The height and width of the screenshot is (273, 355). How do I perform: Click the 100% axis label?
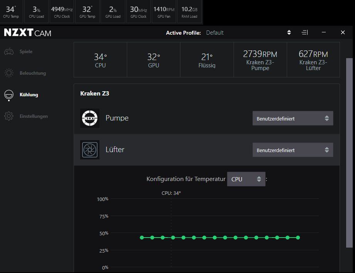(103, 199)
